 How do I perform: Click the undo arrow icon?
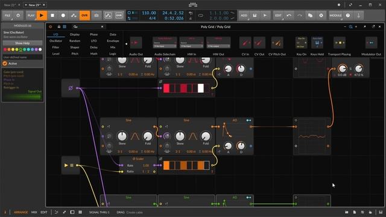click(289, 15)
